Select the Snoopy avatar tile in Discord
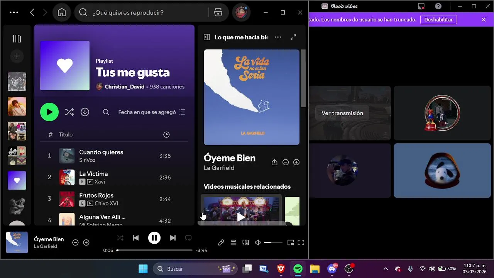The height and width of the screenshot is (278, 494). click(442, 170)
